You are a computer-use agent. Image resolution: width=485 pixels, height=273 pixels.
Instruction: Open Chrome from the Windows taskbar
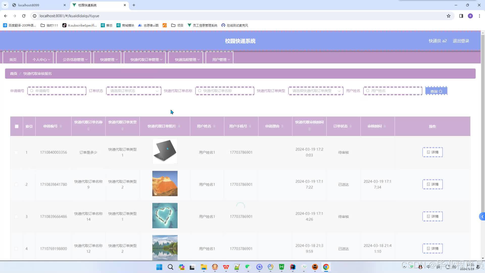click(326, 267)
